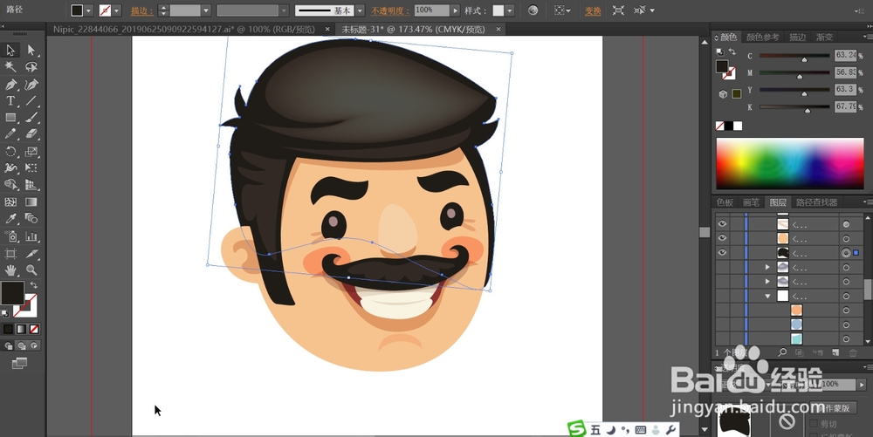Choose the Direct Selection tool
873x437 pixels.
(x=31, y=51)
